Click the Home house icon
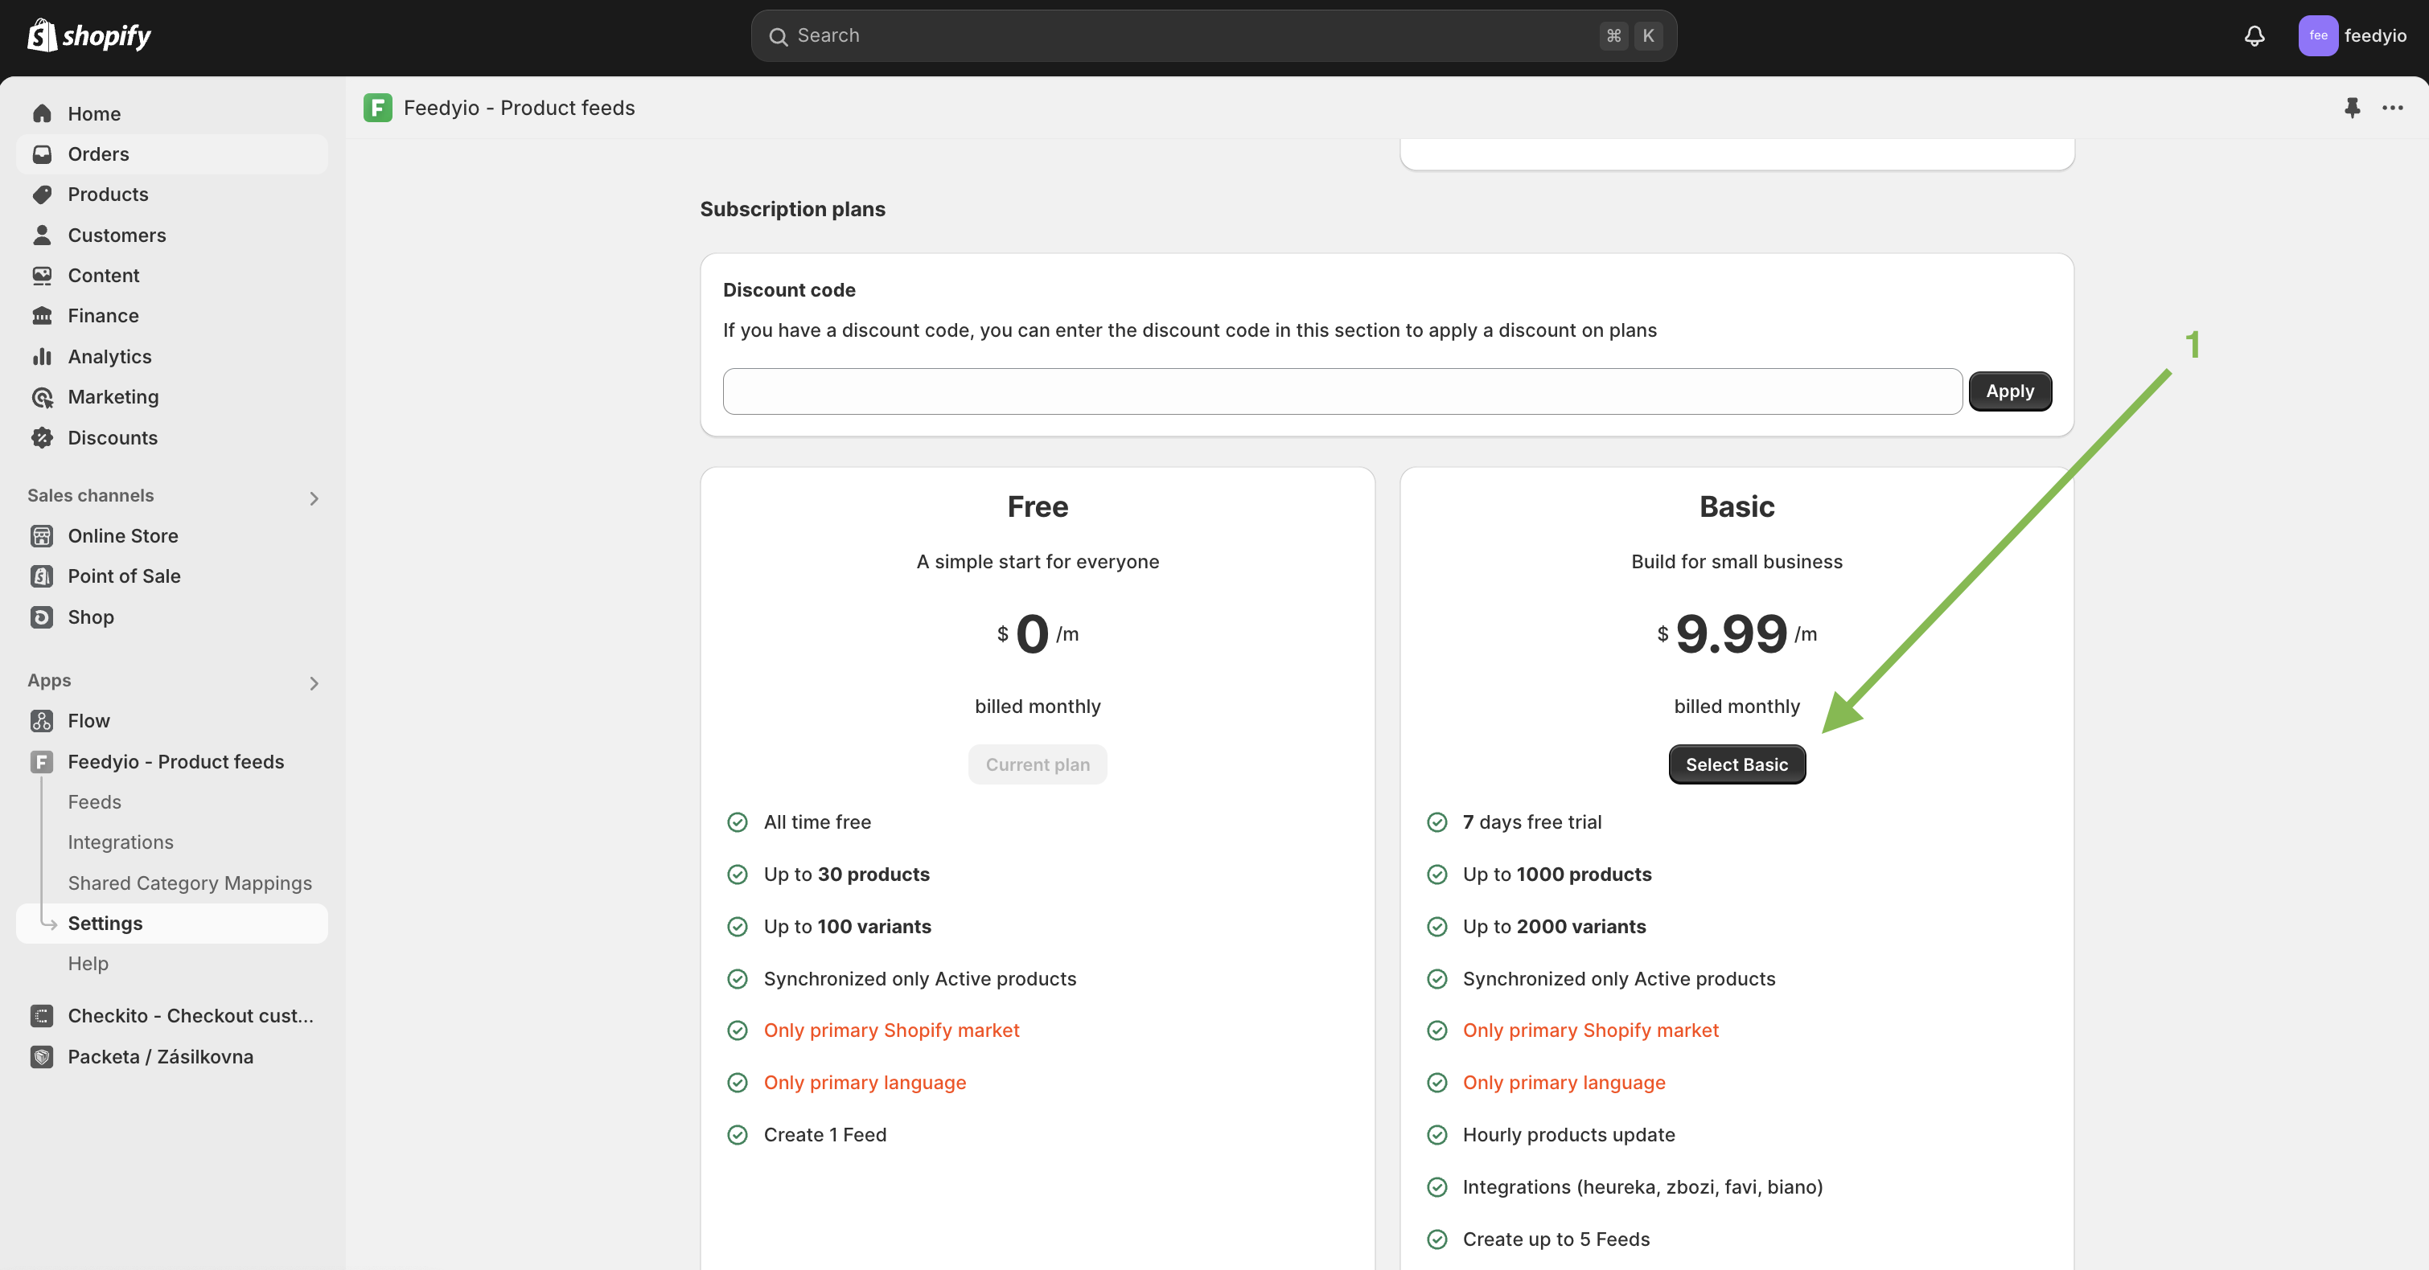 click(42, 113)
